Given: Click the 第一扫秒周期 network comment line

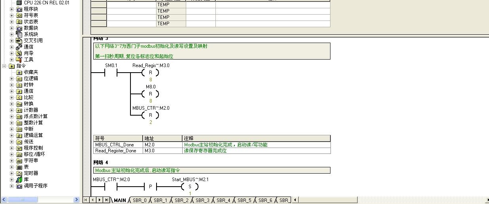Looking at the screenshot, I should [134, 56].
